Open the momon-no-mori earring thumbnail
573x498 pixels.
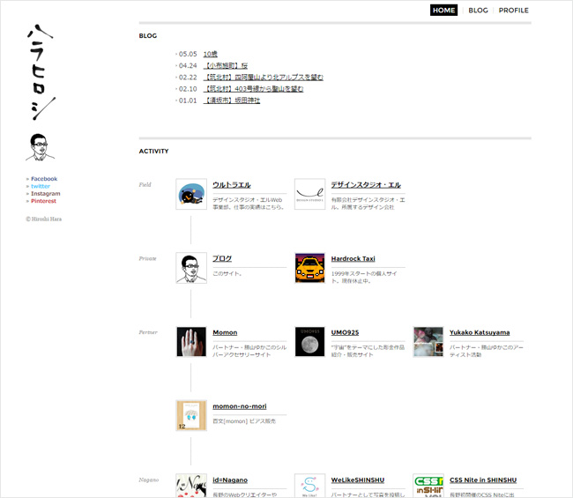pos(191,415)
